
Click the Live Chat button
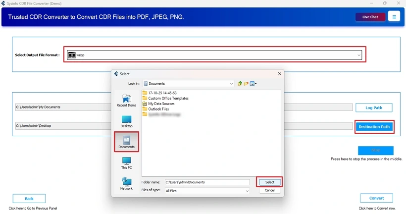point(370,17)
